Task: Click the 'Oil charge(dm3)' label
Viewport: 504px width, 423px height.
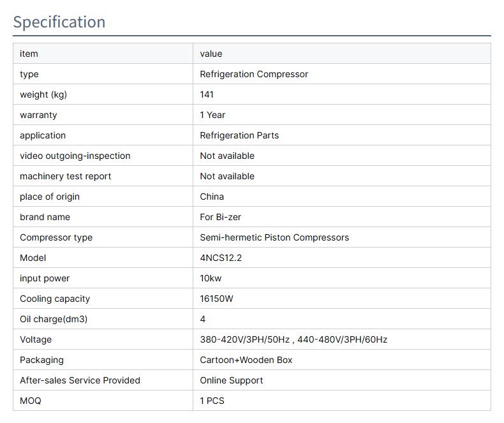Action: 54,319
